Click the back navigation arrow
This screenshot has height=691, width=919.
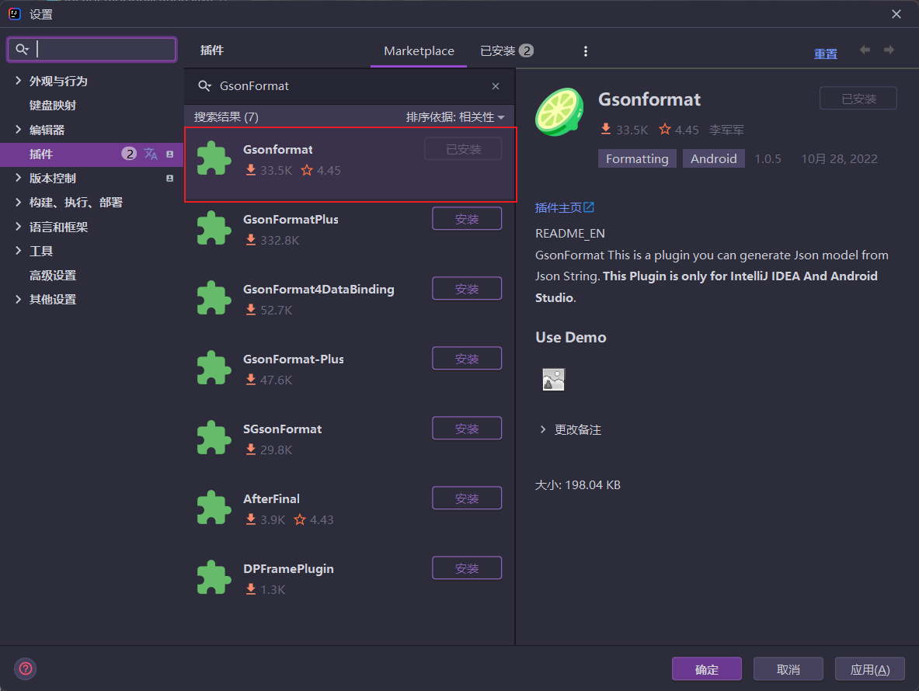pos(865,50)
